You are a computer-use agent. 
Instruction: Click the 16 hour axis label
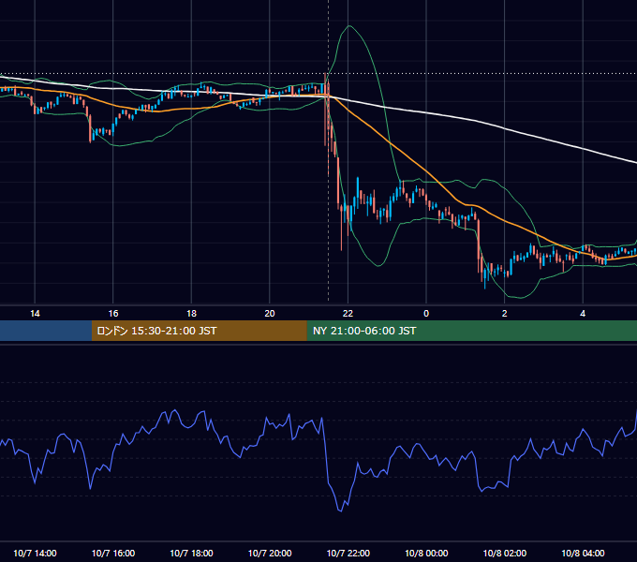[113, 314]
